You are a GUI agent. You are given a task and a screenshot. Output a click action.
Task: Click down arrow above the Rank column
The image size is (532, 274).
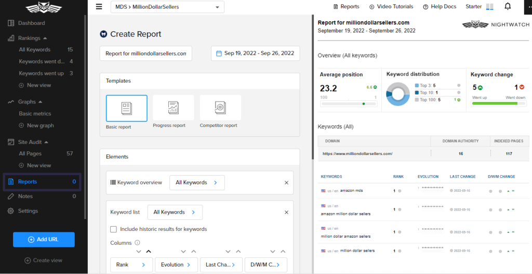tap(138, 252)
